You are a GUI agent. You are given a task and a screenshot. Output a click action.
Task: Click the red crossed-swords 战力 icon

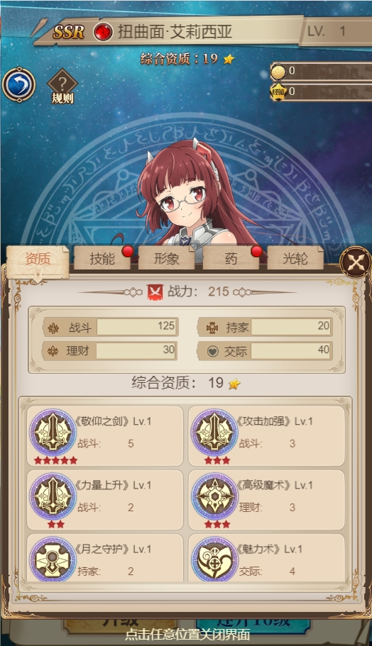pyautogui.click(x=155, y=291)
